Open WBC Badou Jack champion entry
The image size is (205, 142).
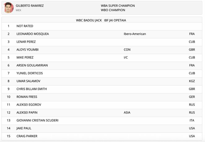[89, 20]
